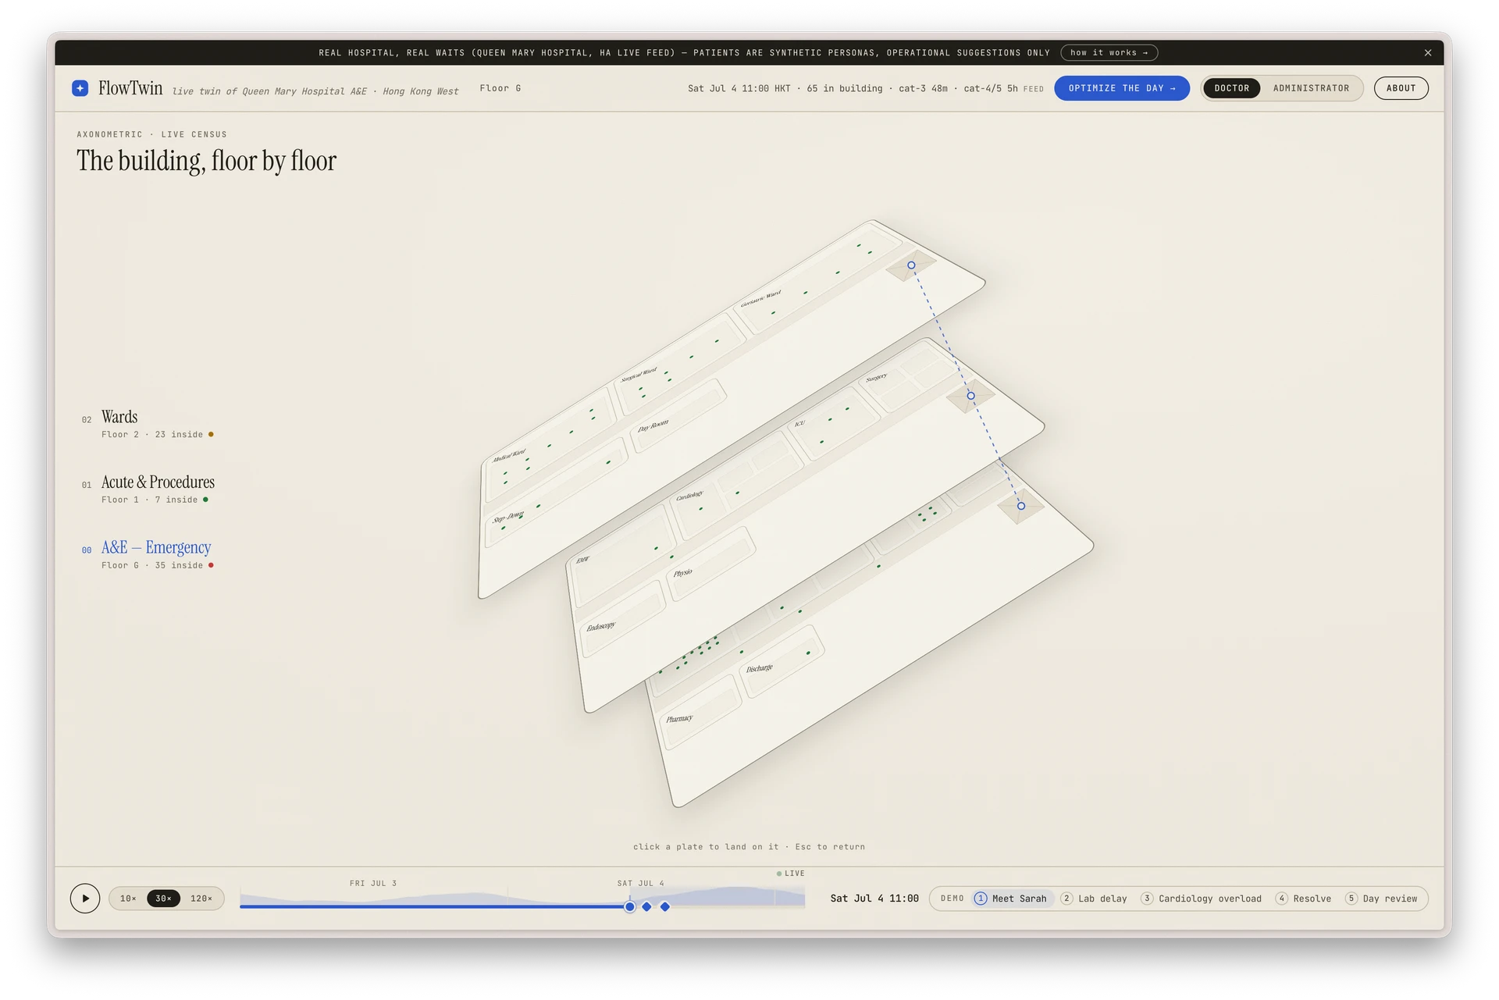Choose demo step 2 Lab delay

[1094, 899]
